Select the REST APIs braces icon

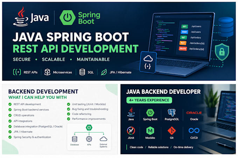[17, 72]
